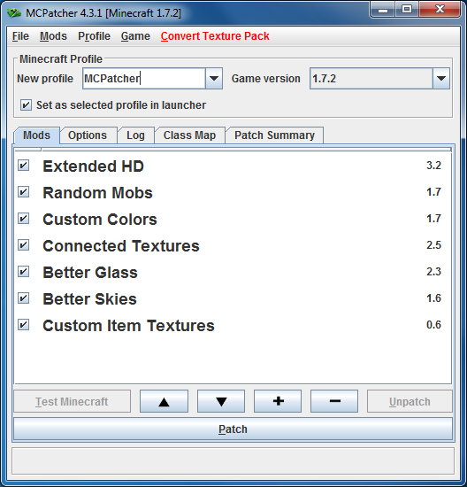Click the move mod down arrow button
Image resolution: width=467 pixels, height=487 pixels.
click(x=221, y=401)
